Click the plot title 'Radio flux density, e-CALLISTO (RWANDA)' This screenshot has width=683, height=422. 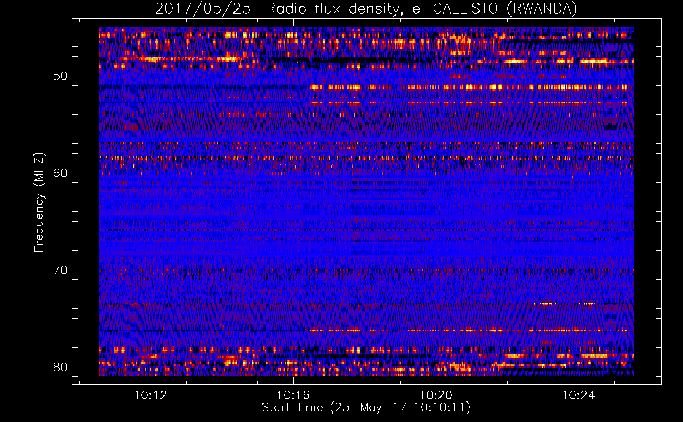(422, 9)
